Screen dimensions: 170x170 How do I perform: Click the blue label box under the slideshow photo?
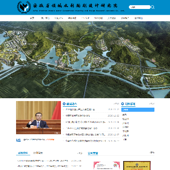pyautogui.click(x=18, y=140)
